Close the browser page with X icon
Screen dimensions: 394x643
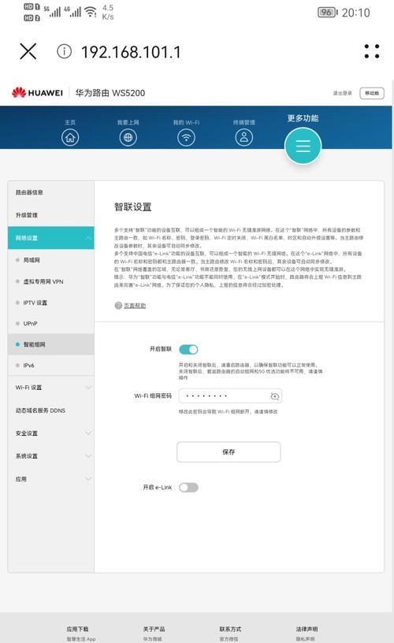pyautogui.click(x=28, y=51)
